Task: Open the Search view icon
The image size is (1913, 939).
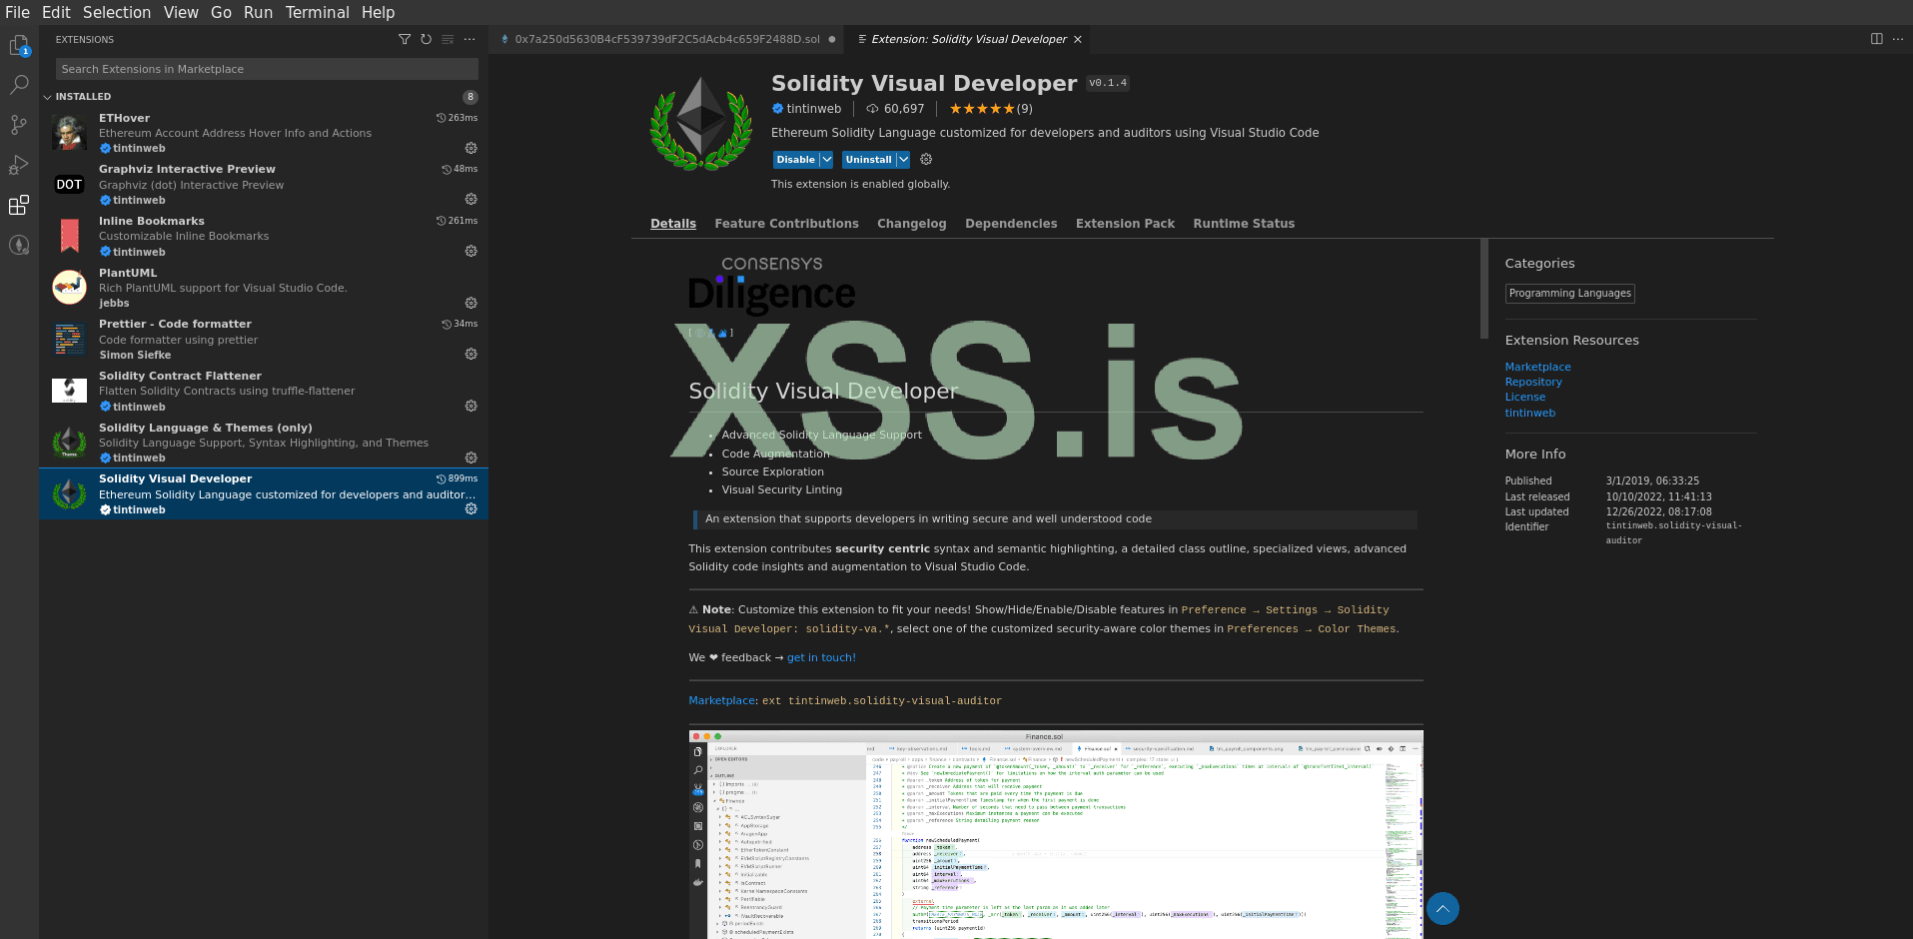Action: click(x=19, y=86)
